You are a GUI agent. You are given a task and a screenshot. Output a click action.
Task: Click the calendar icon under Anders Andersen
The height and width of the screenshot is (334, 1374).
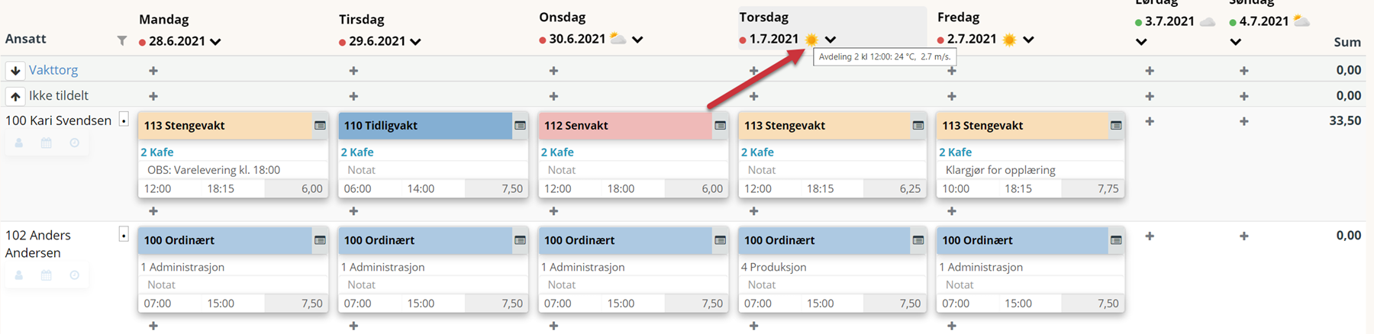[x=47, y=275]
